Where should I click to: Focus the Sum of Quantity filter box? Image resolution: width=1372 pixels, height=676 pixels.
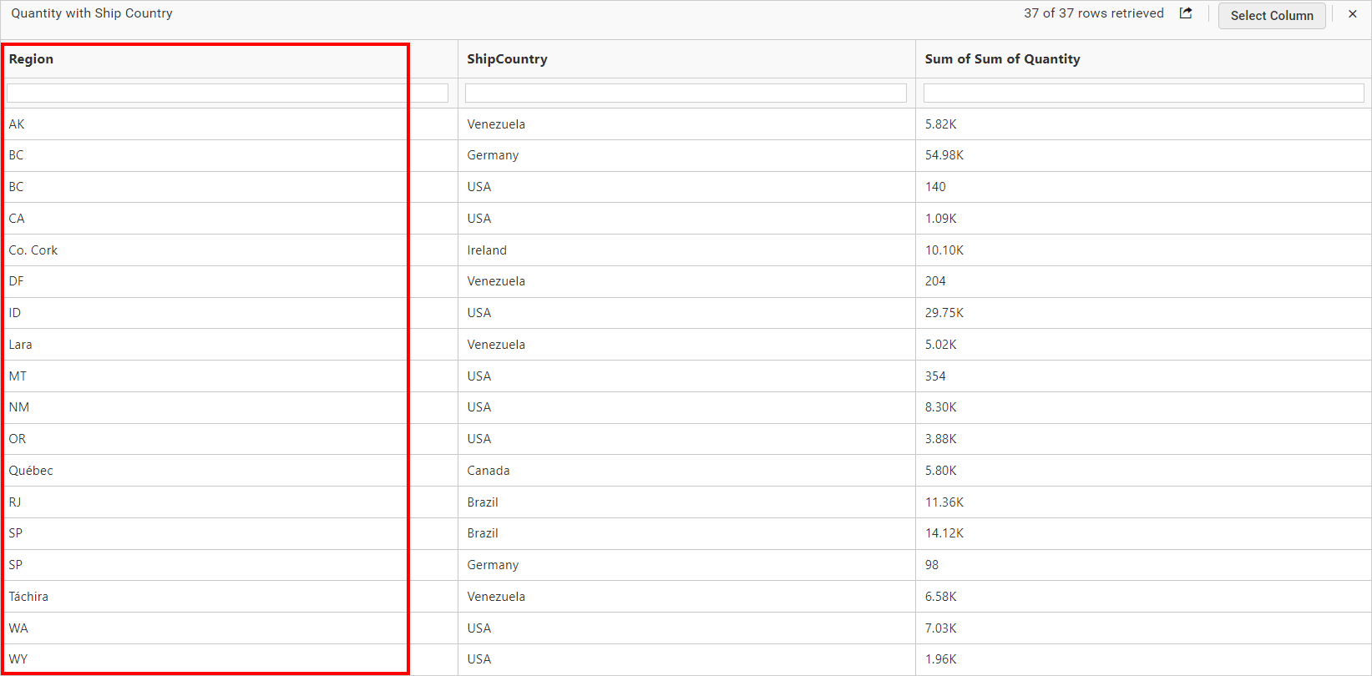pyautogui.click(x=1143, y=93)
